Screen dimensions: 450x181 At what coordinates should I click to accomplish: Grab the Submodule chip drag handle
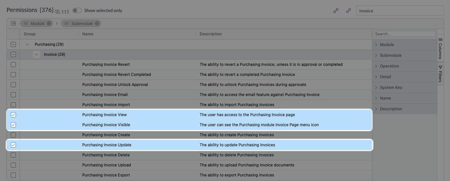(x=66, y=23)
